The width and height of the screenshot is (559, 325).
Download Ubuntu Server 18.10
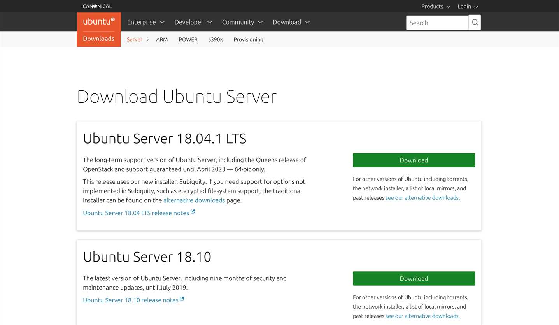click(414, 278)
